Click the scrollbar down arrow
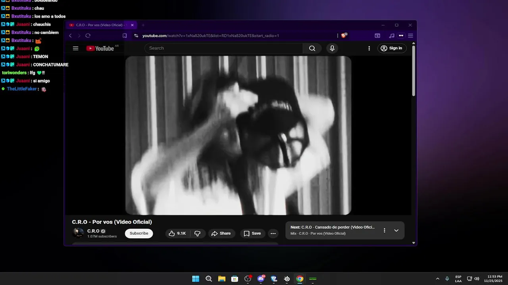The width and height of the screenshot is (508, 285). tap(414, 243)
